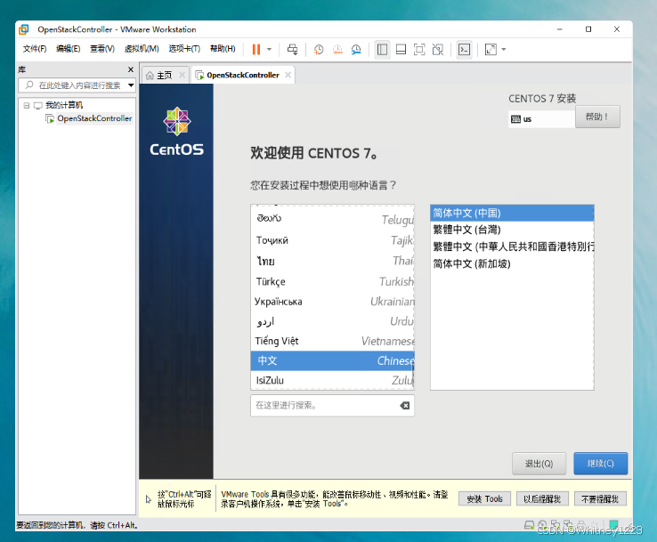The image size is (657, 542).
Task: Click the CentOS logo in the installer sidebar
Action: pyautogui.click(x=177, y=132)
